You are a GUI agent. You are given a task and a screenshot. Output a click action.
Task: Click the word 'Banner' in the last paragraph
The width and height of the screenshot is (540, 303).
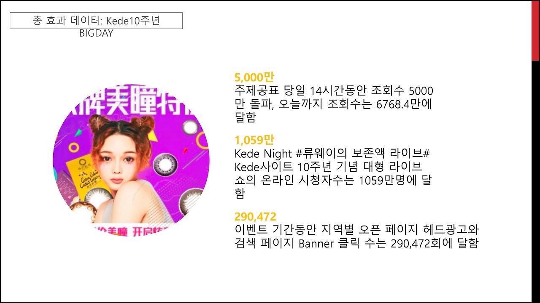(316, 244)
